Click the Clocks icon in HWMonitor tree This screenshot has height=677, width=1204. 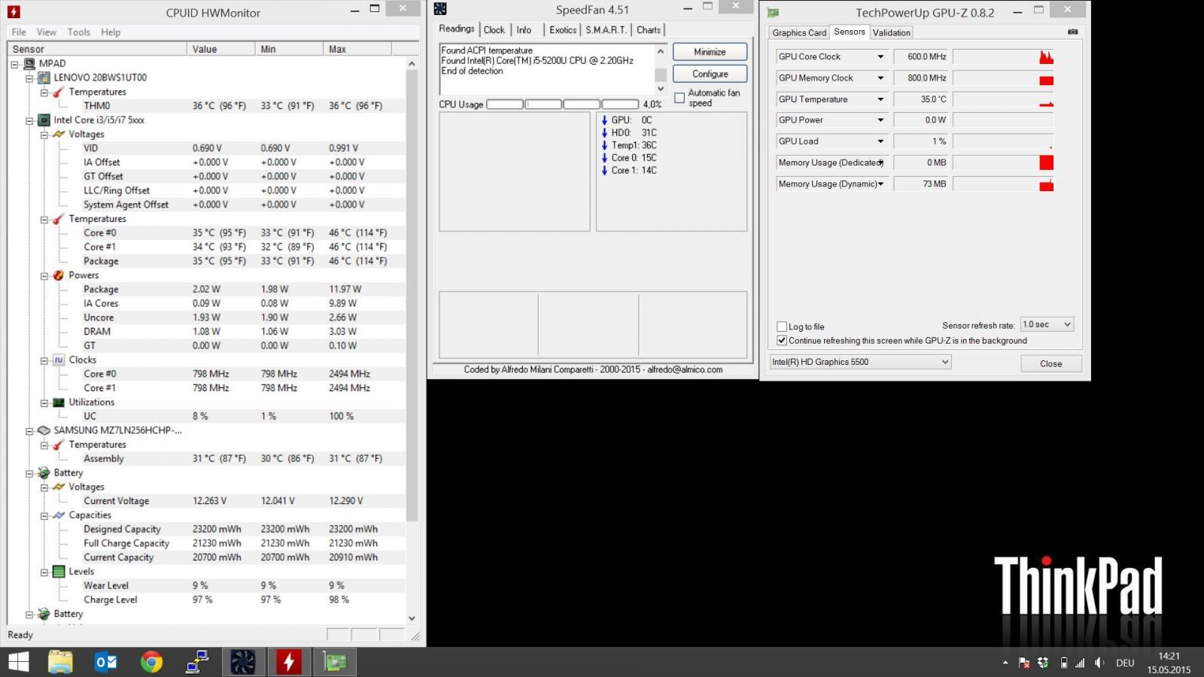59,360
